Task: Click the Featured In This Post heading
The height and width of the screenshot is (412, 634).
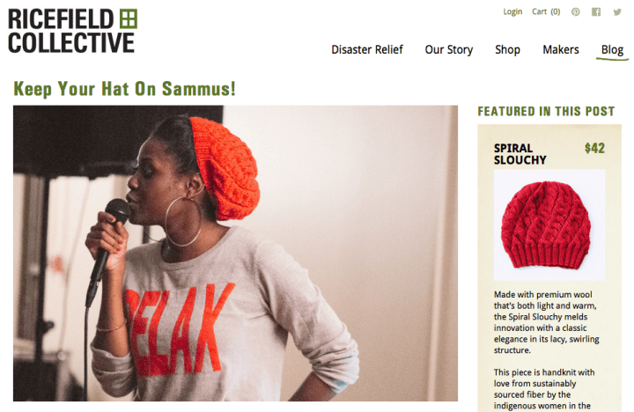Action: [x=546, y=111]
